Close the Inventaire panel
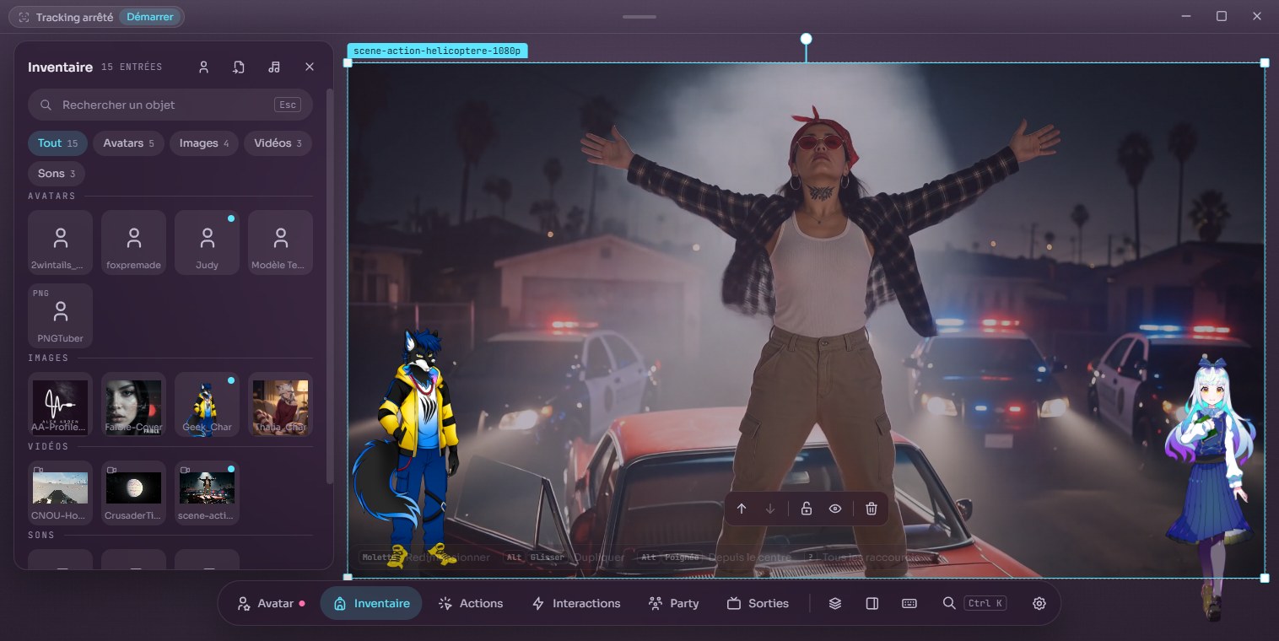 point(310,67)
